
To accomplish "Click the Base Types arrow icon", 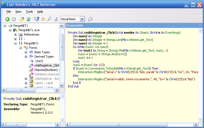I will tap(31, 52).
